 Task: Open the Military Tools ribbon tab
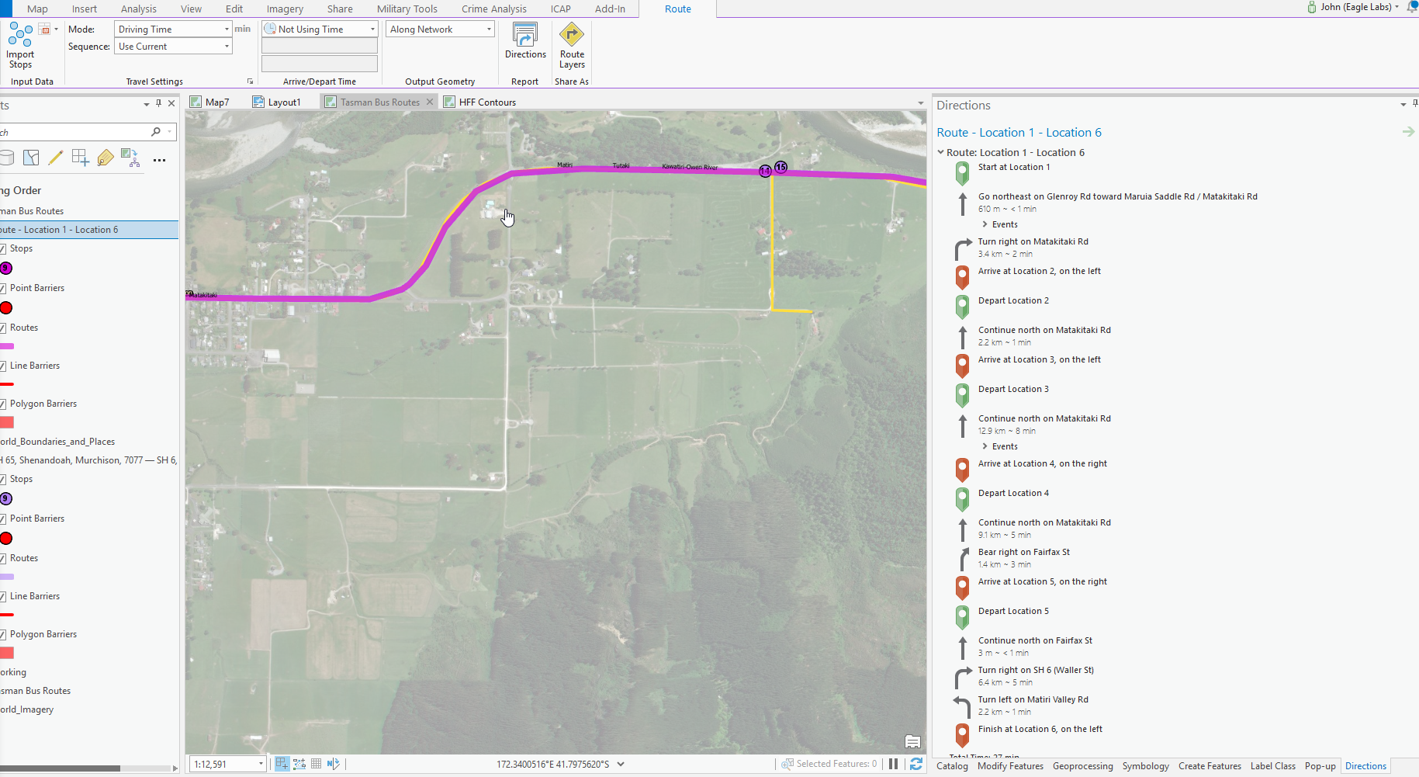407,9
